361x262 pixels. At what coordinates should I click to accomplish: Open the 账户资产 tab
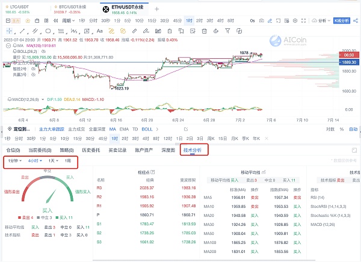pyautogui.click(x=144, y=150)
